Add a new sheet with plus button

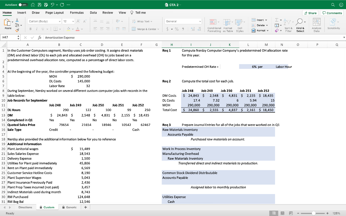85,207
